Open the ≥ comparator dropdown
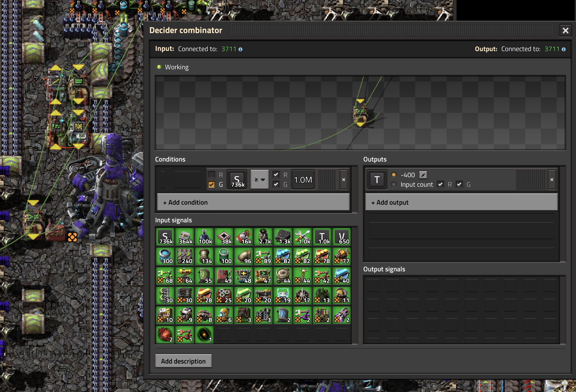 point(260,180)
